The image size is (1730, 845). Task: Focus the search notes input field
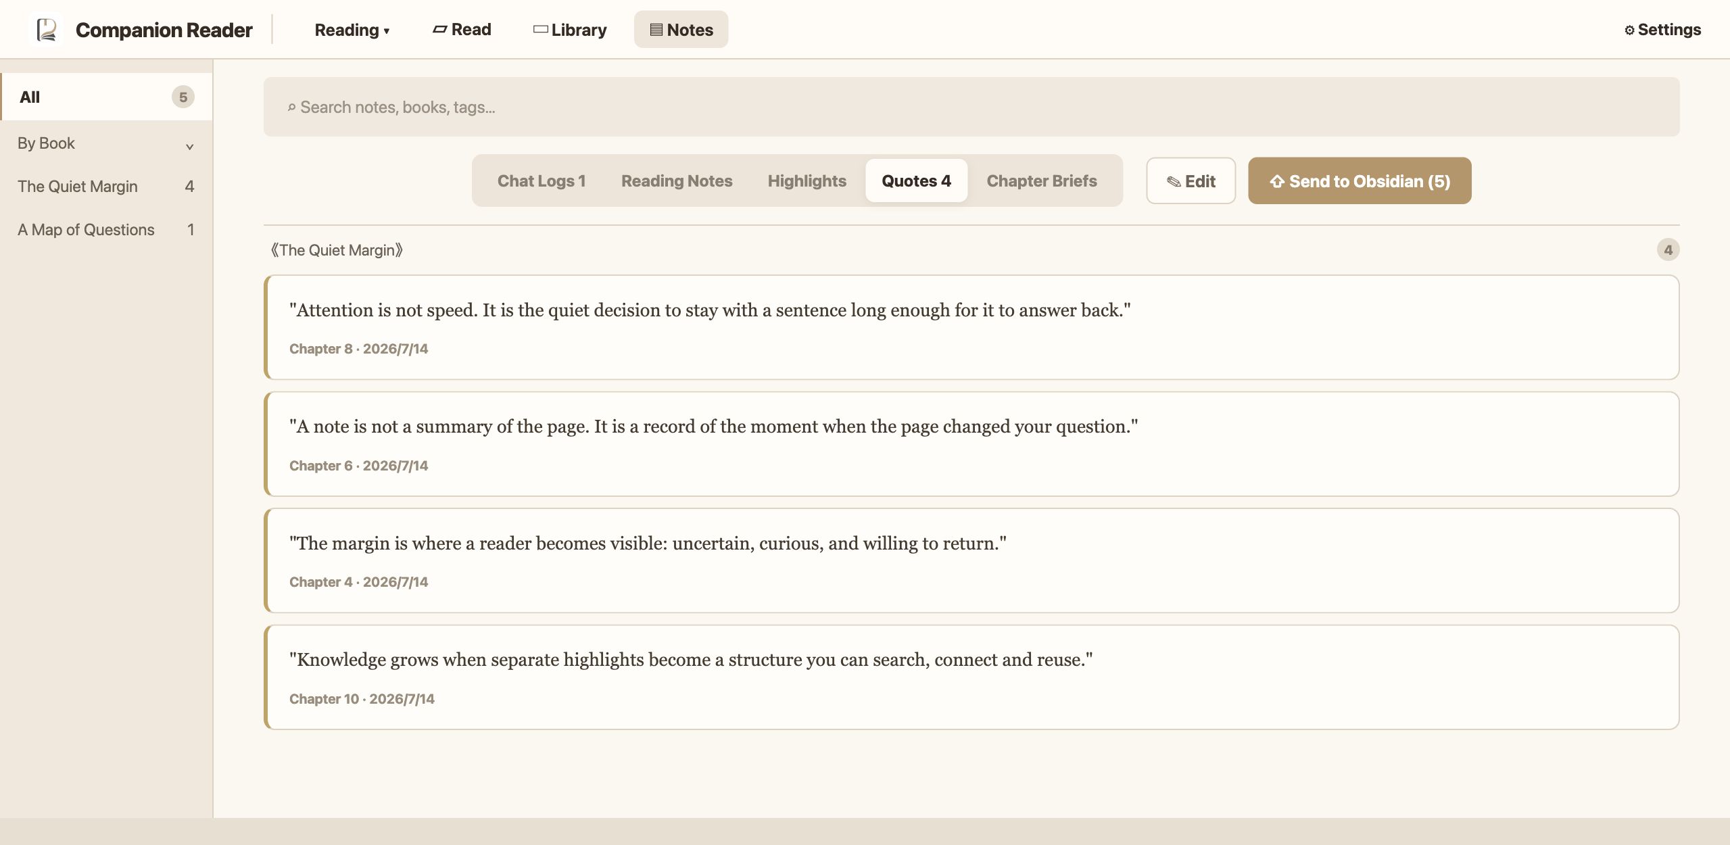click(x=971, y=107)
